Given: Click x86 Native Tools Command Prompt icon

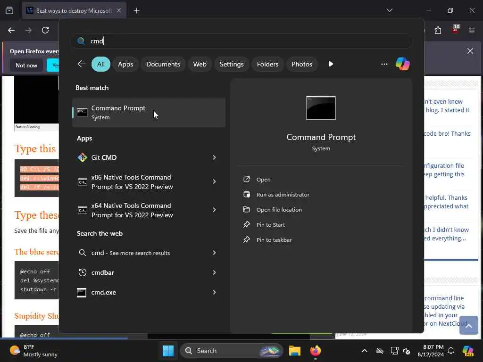Looking at the screenshot, I should 82,182.
